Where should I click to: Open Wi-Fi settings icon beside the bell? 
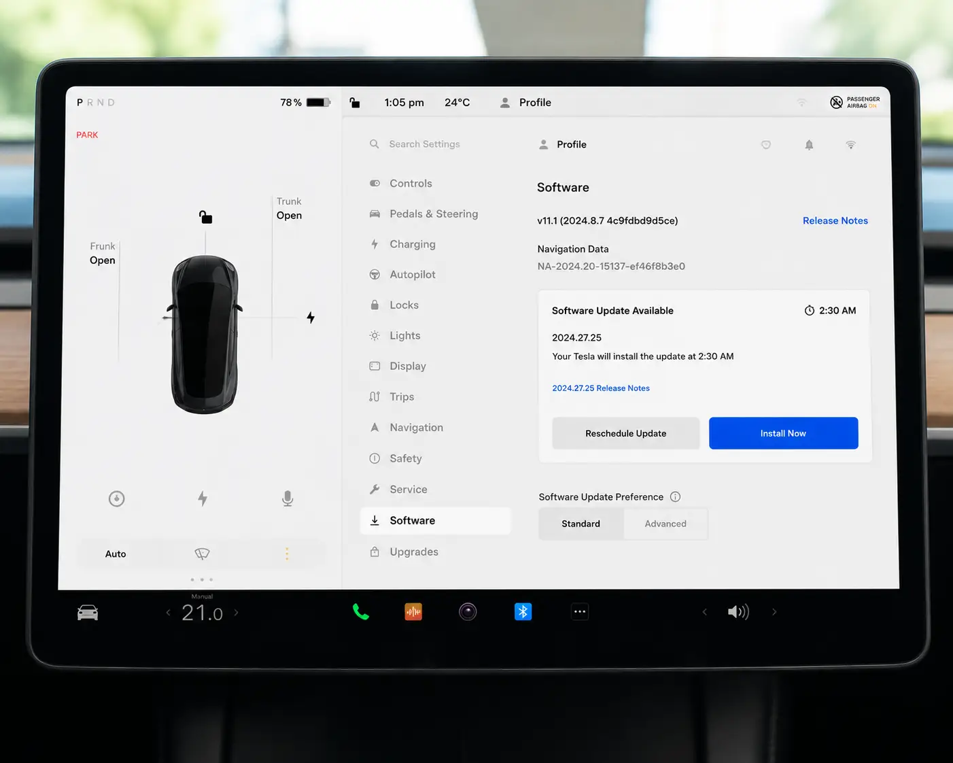tap(850, 145)
